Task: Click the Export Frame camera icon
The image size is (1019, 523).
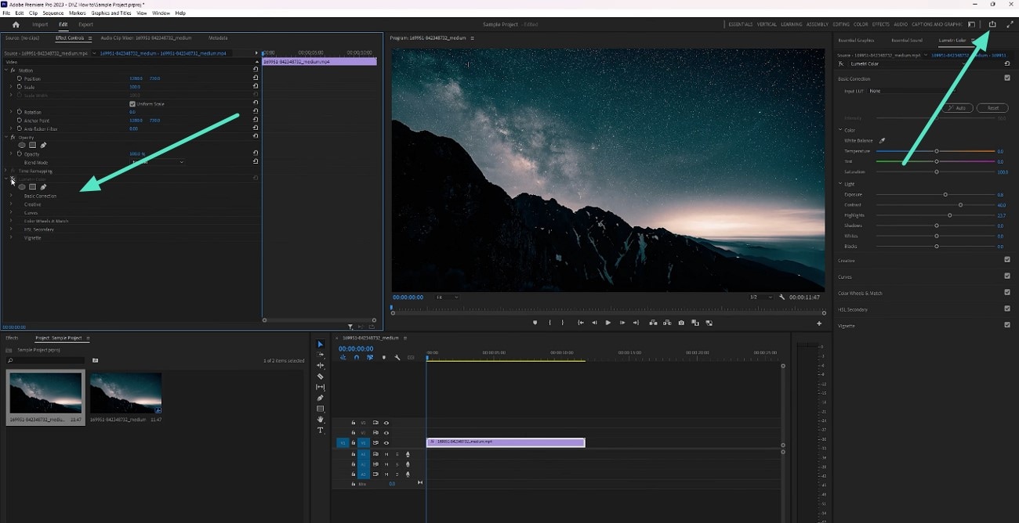Action: coord(680,323)
